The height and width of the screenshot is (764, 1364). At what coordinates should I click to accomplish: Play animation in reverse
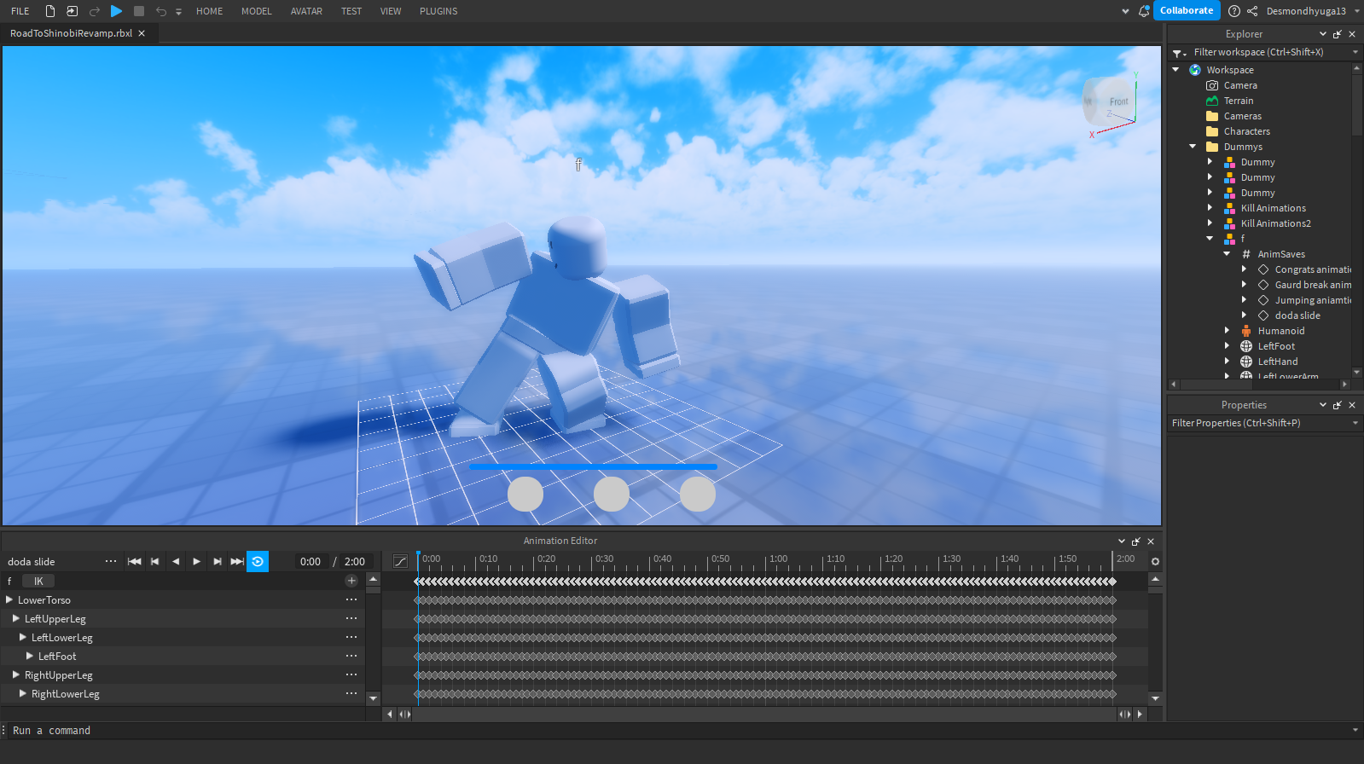click(x=176, y=561)
